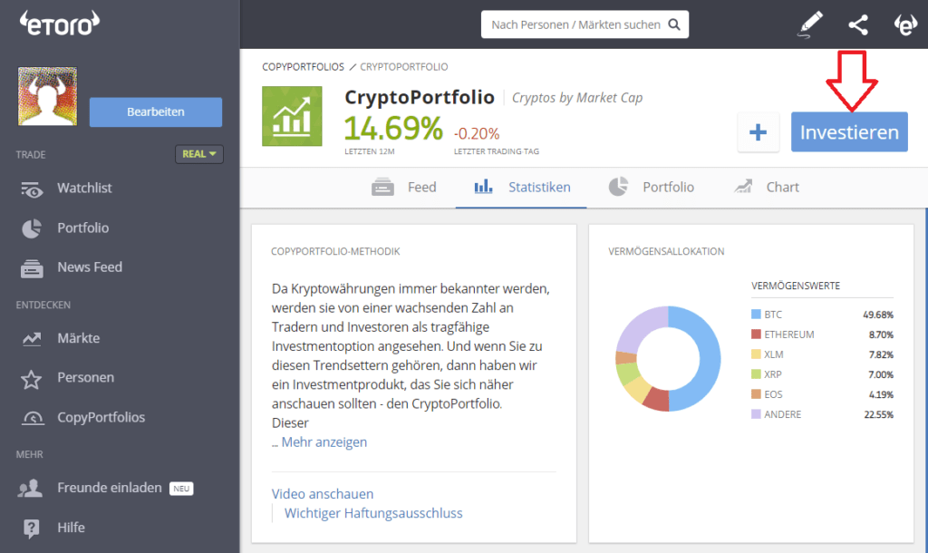Click the Statistiken bar chart icon
The width and height of the screenshot is (928, 553).
point(484,187)
